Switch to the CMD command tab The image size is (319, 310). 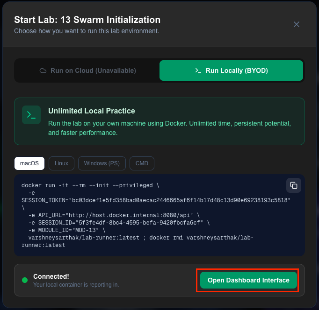coord(142,163)
